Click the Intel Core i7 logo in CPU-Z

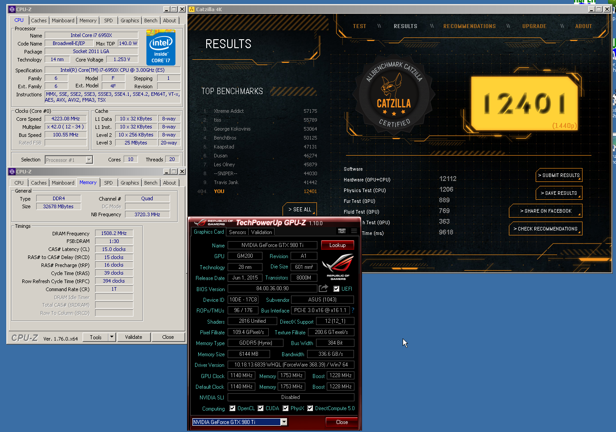[x=161, y=47]
